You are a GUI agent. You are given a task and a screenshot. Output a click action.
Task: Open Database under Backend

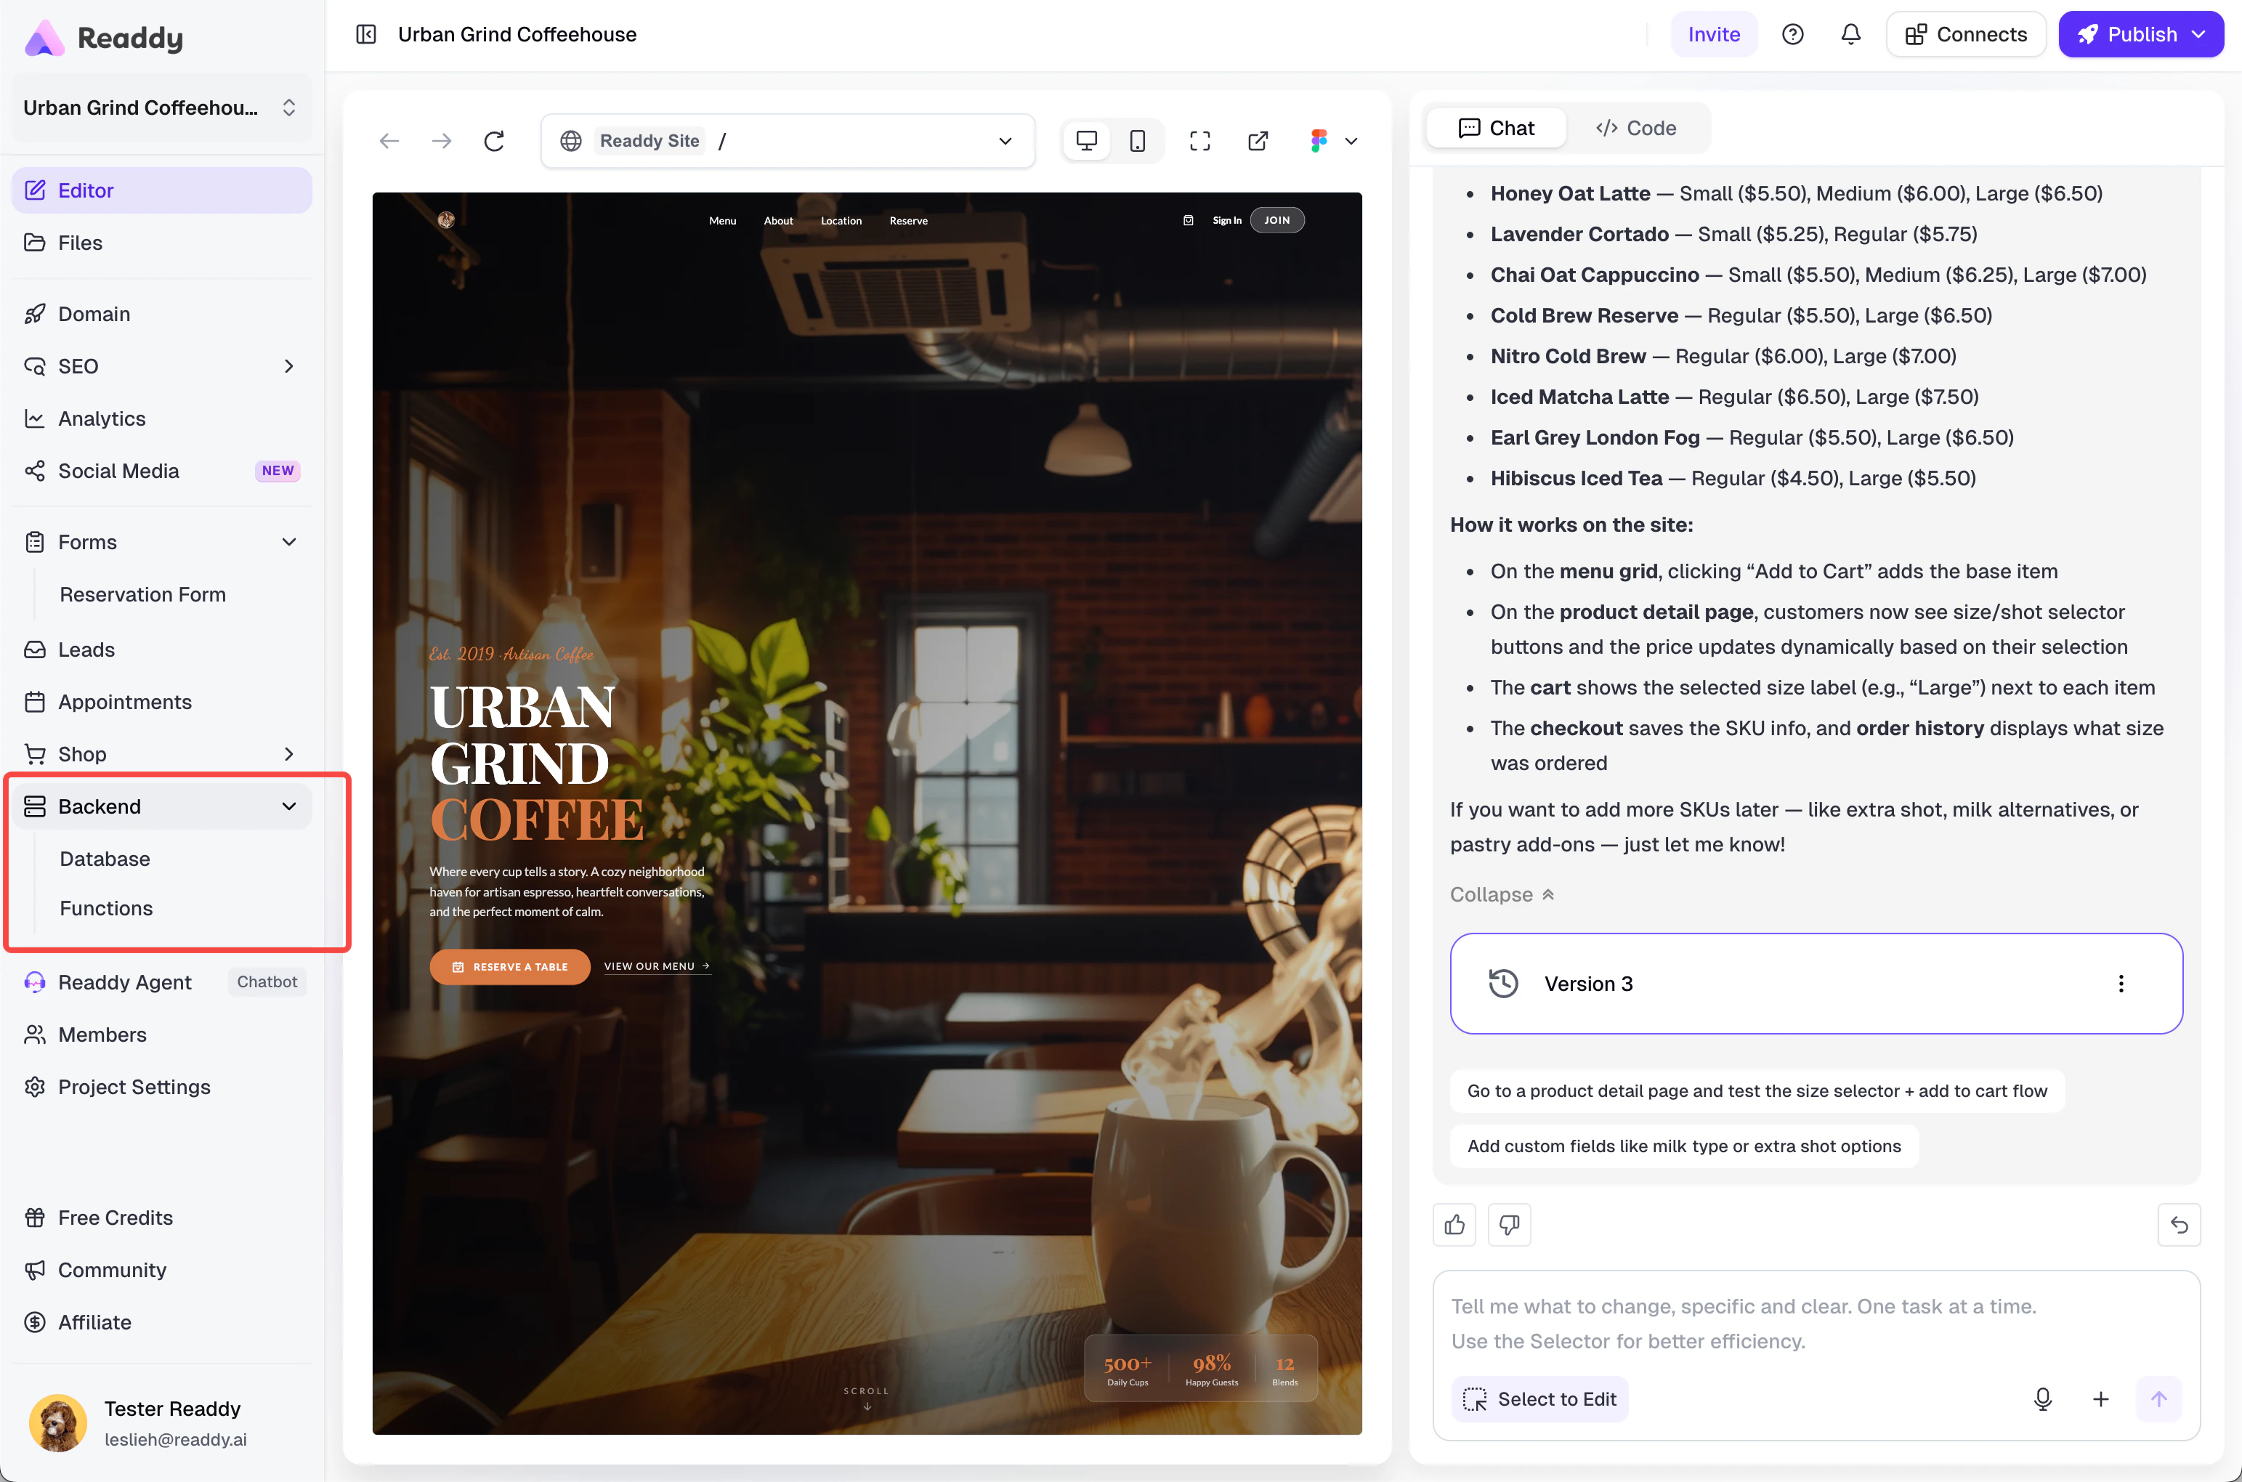(x=105, y=859)
